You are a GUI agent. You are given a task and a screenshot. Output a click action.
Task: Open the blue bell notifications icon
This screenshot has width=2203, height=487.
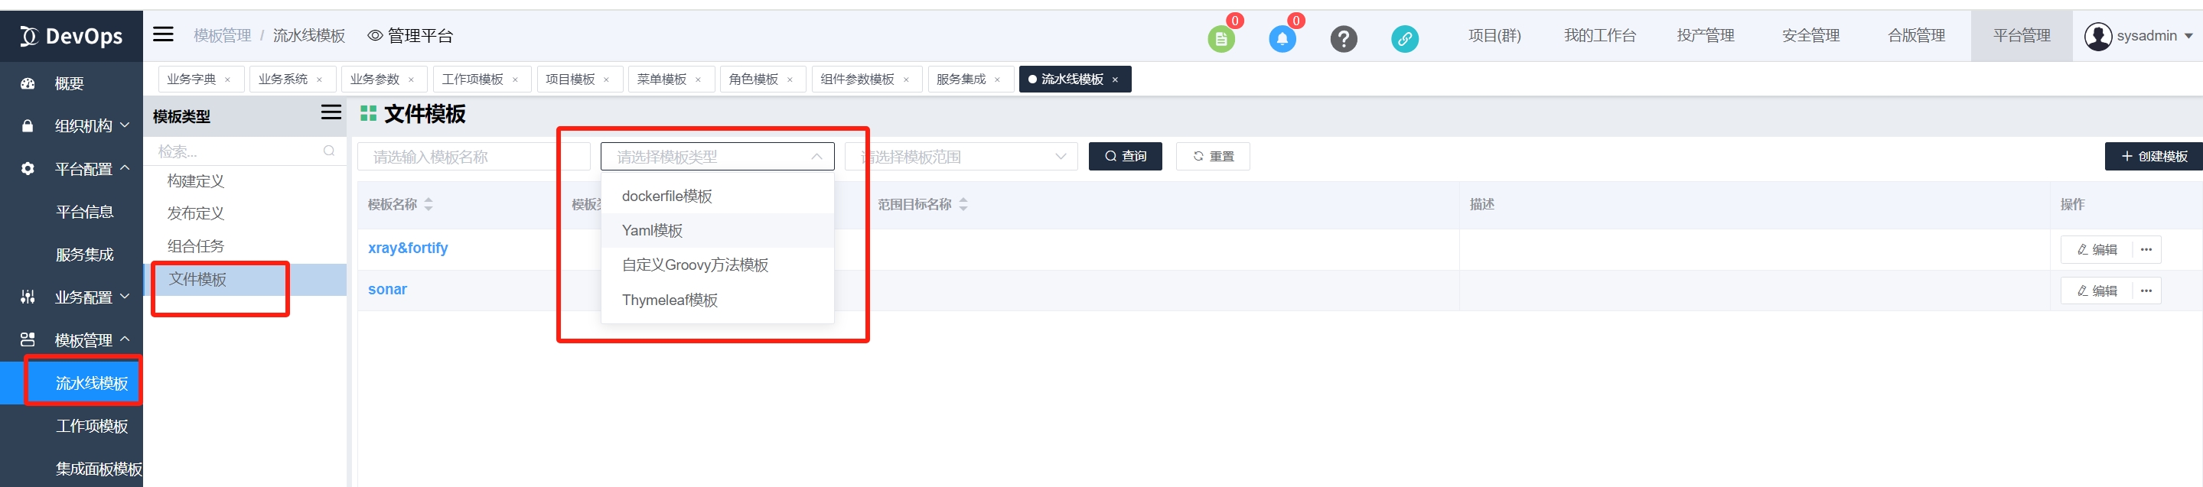pos(1282,38)
